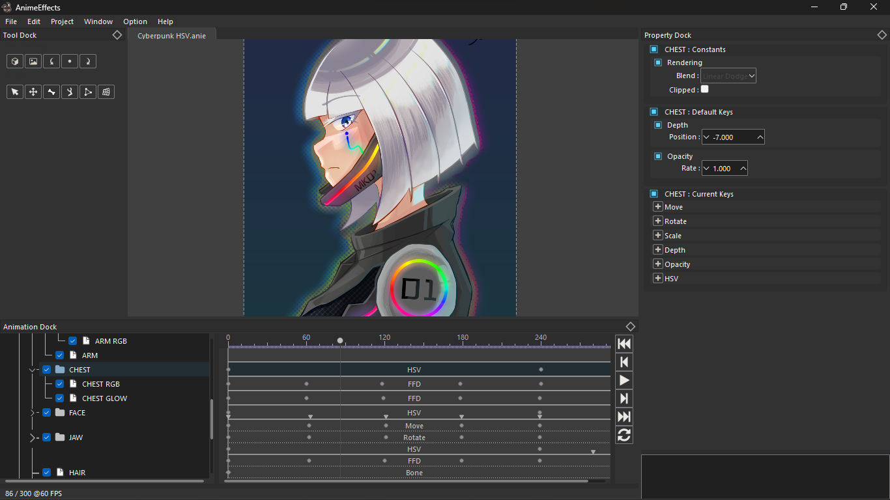Click the image frame-cut view icon
The width and height of the screenshot is (890, 500).
coord(33,61)
